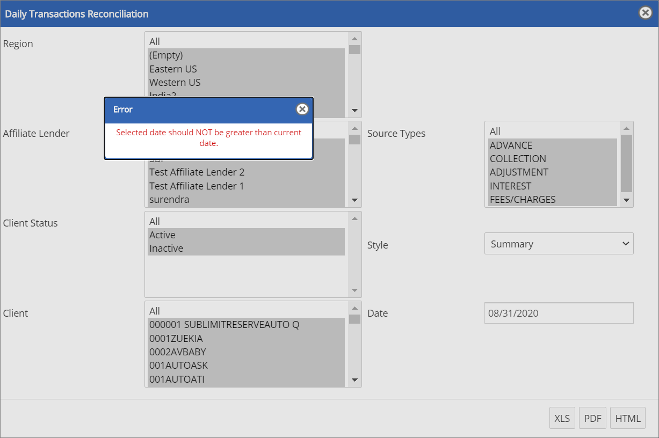The height and width of the screenshot is (438, 659).
Task: Choose Inactive in Client Status list
Action: (166, 249)
